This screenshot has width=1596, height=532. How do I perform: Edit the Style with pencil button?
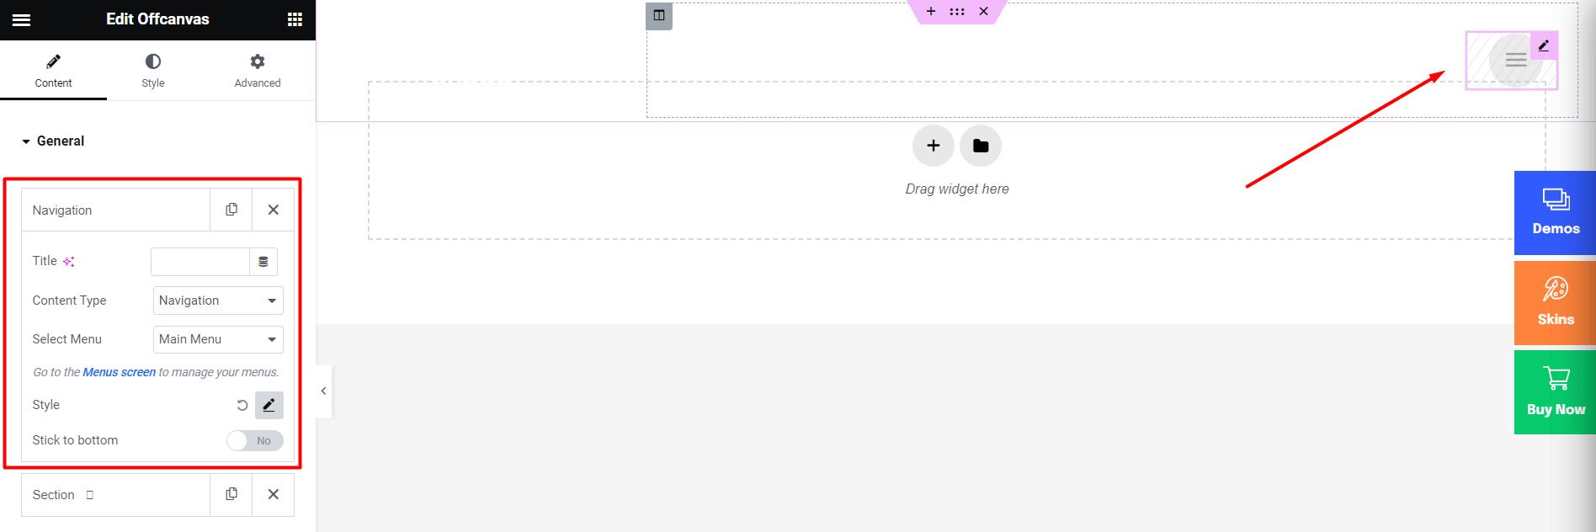pos(269,405)
